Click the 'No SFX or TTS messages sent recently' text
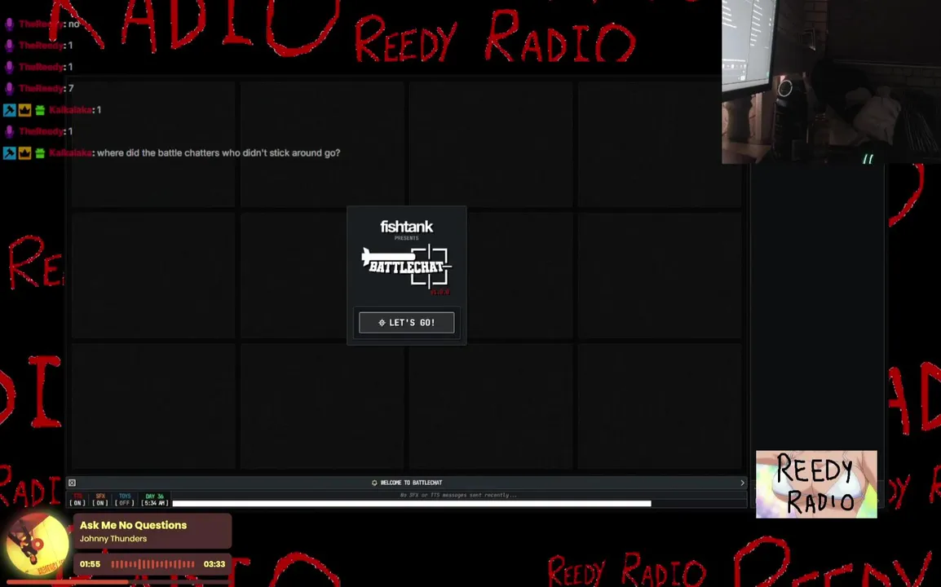 coord(458,495)
